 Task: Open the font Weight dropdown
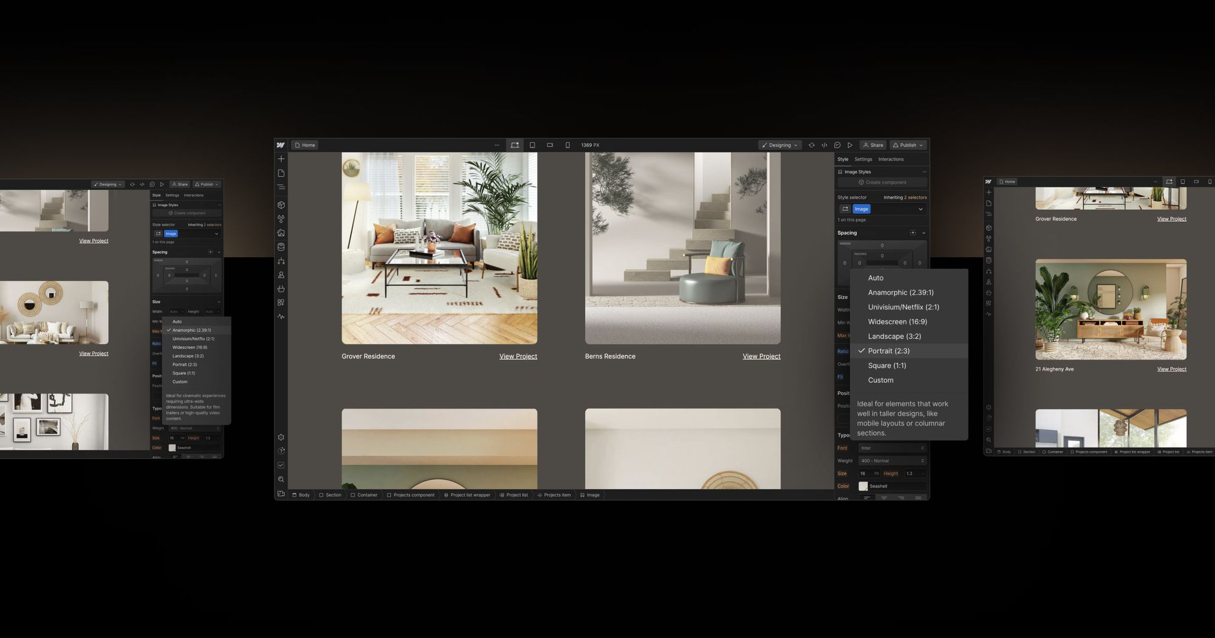[x=891, y=461]
